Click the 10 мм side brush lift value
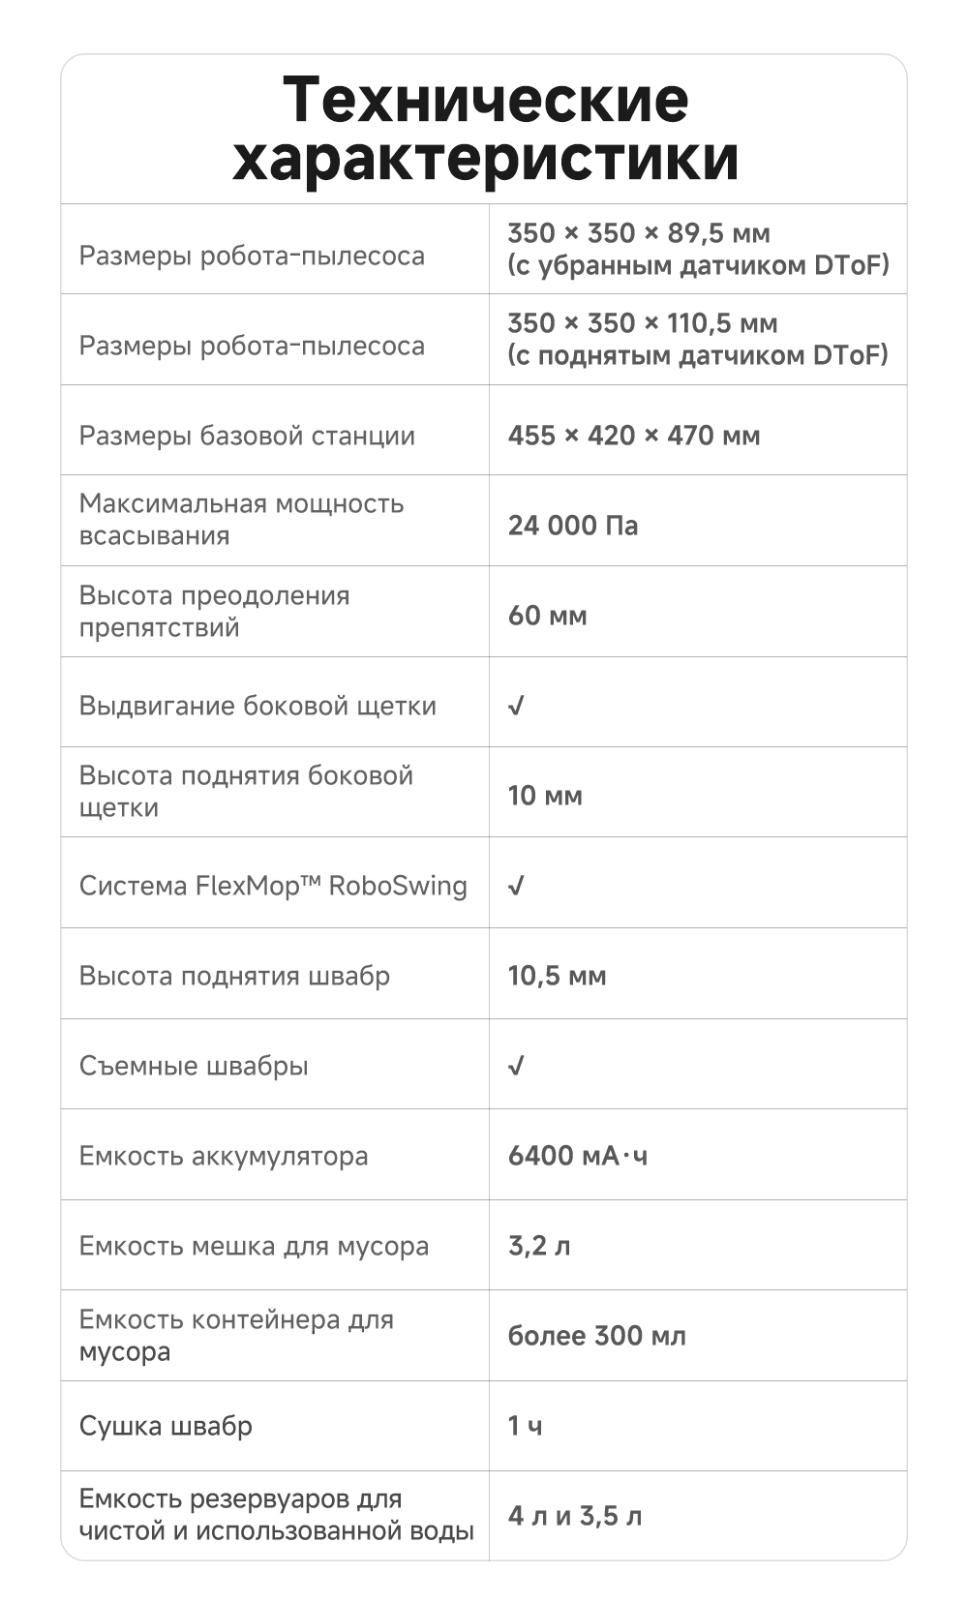Screen dimensions: 968x1603 (x=545, y=796)
